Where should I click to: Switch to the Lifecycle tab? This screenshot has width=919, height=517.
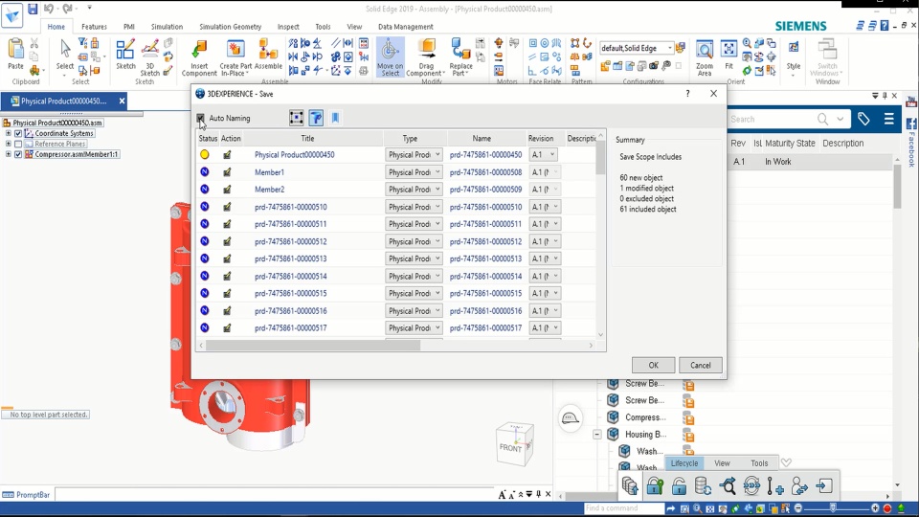click(x=684, y=463)
